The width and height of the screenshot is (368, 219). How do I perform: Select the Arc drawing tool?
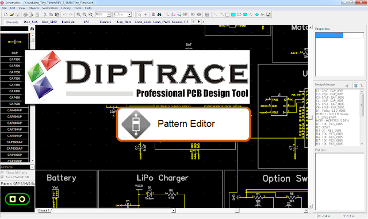[x=221, y=14]
